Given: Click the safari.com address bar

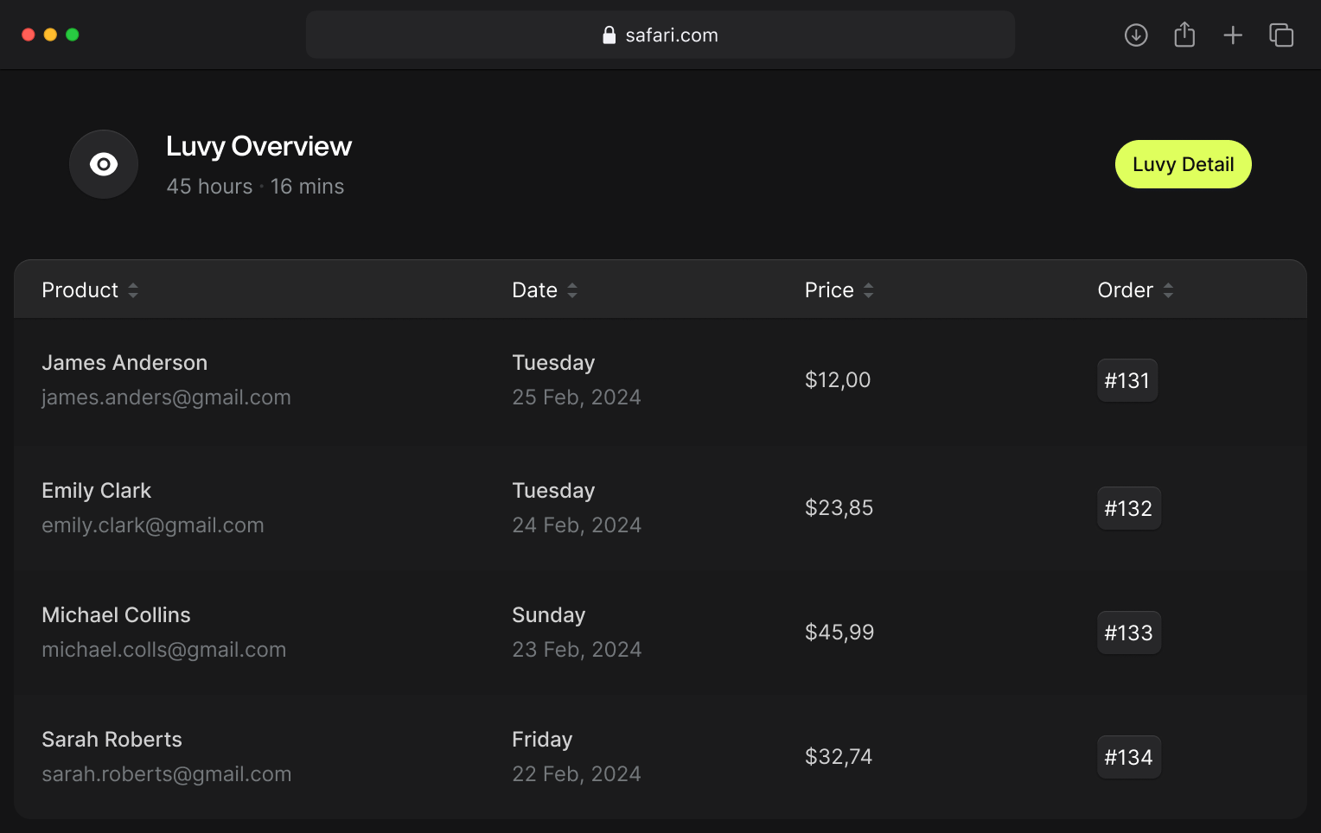Looking at the screenshot, I should (x=660, y=35).
